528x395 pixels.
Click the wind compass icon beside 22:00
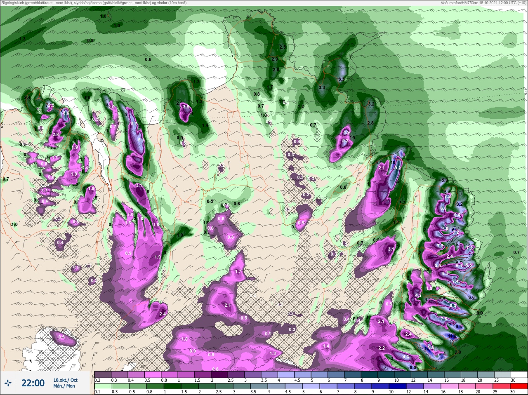coord(7,383)
